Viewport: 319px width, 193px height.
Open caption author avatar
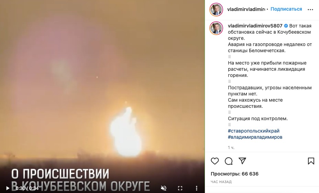click(216, 28)
